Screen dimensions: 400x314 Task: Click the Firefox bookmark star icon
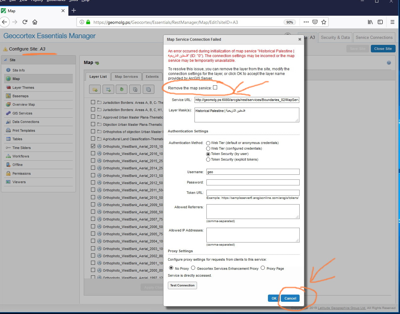pyautogui.click(x=324, y=22)
